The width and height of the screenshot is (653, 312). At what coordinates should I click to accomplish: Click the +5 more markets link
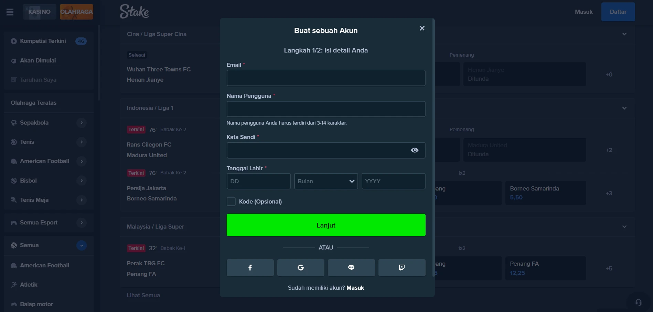(x=609, y=268)
